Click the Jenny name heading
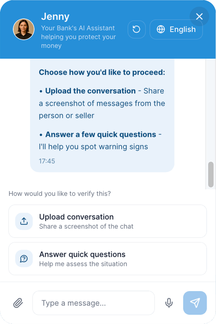The height and width of the screenshot is (324, 216). pyautogui.click(x=55, y=16)
